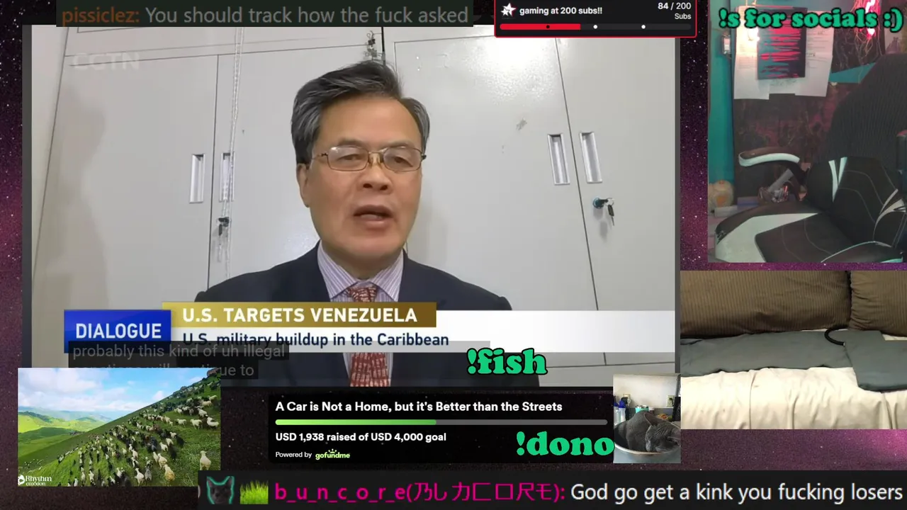
Task: Click the !fish command text
Action: [x=507, y=362]
